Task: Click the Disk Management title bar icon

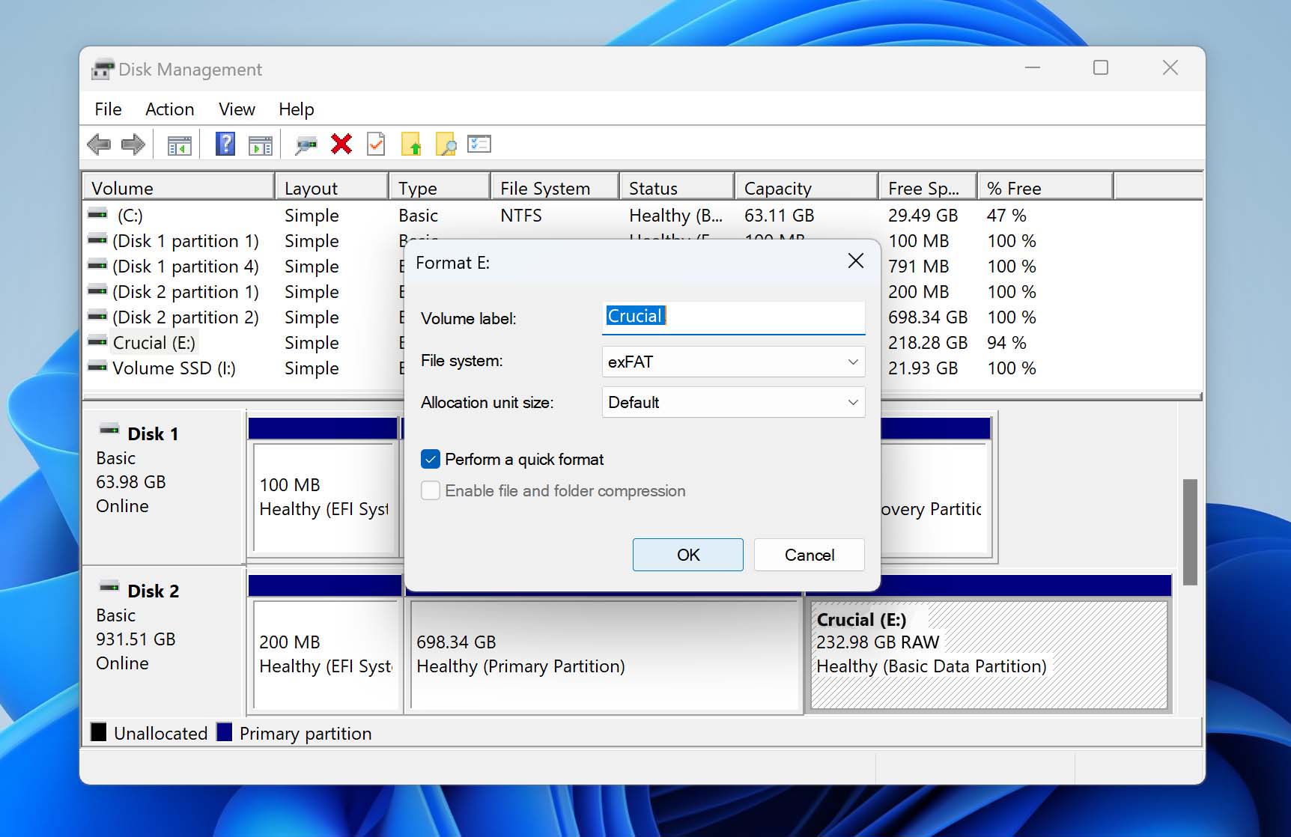Action: 103,69
